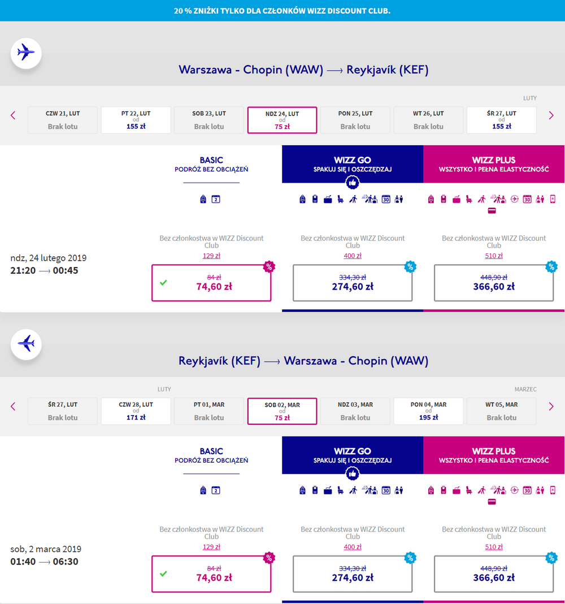The image size is (565, 604).
Task: Click outbound WIZZ GO airport check-in desk icon
Action: 370,199
